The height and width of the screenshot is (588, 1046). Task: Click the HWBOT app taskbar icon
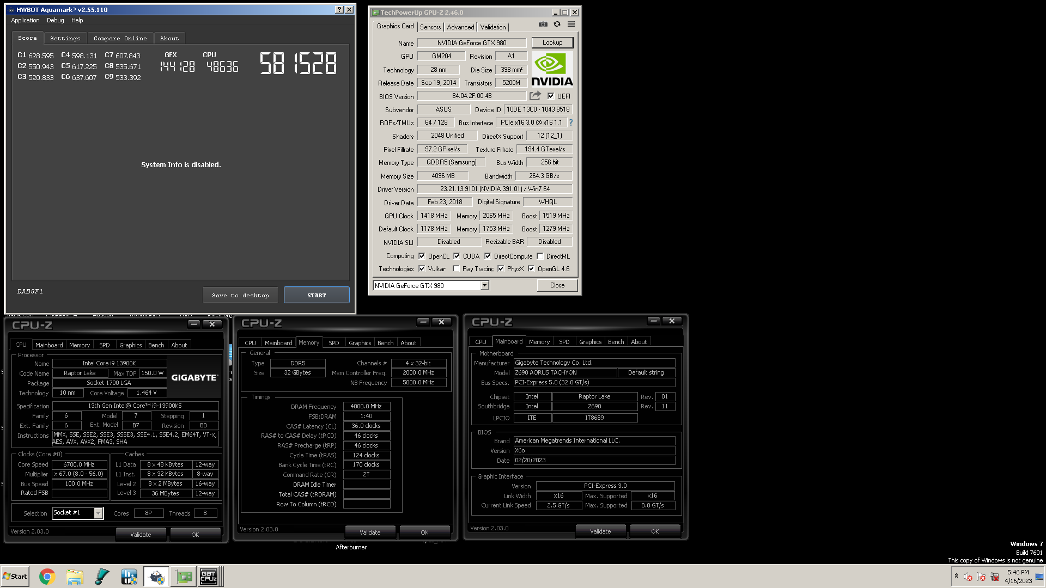pyautogui.click(x=129, y=577)
